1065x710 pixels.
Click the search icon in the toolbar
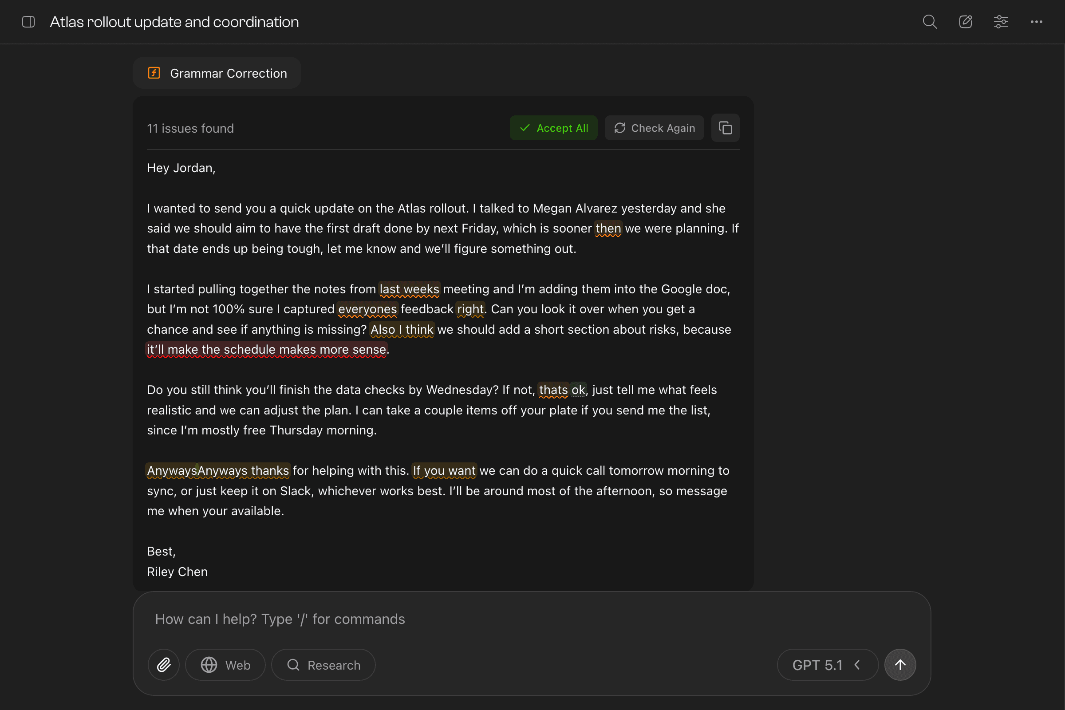930,21
